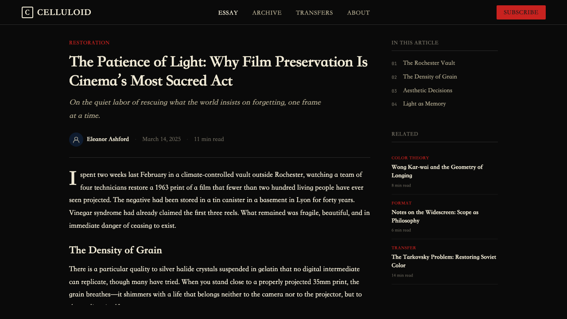The image size is (567, 319).
Task: Click the red Subscribe button
Action: [521, 12]
